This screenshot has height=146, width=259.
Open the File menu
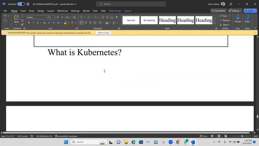(5, 11)
